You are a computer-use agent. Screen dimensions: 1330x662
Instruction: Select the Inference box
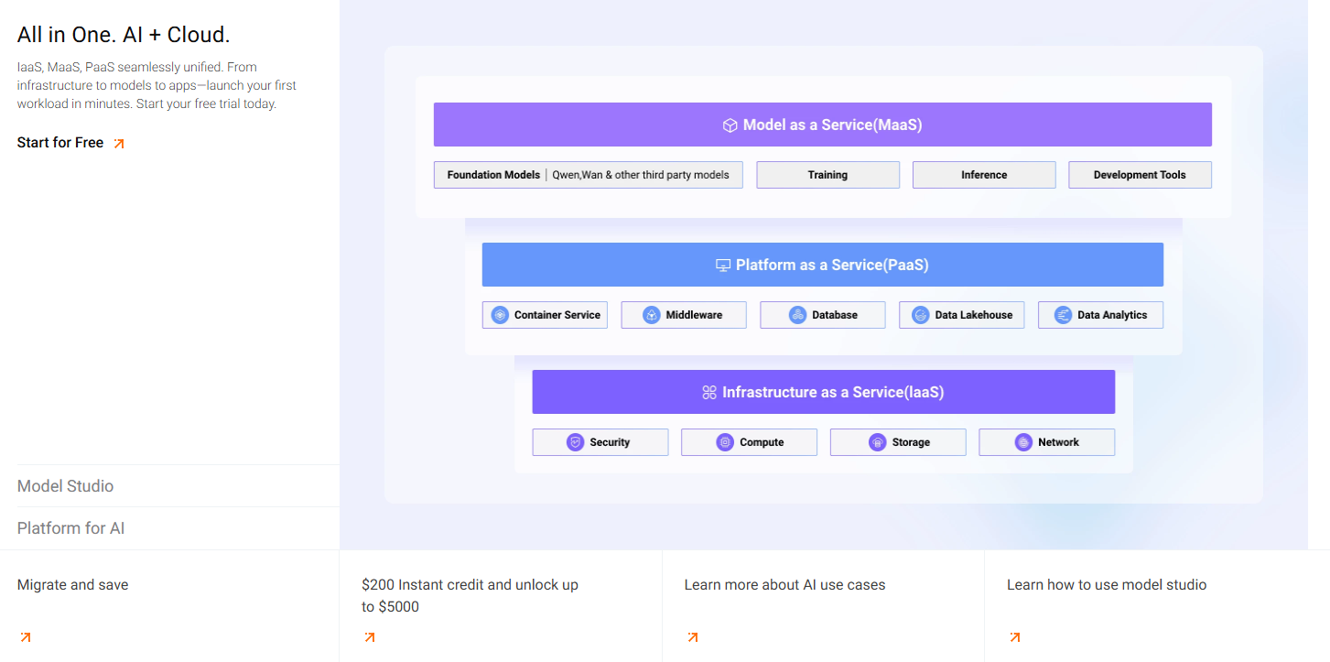point(984,175)
